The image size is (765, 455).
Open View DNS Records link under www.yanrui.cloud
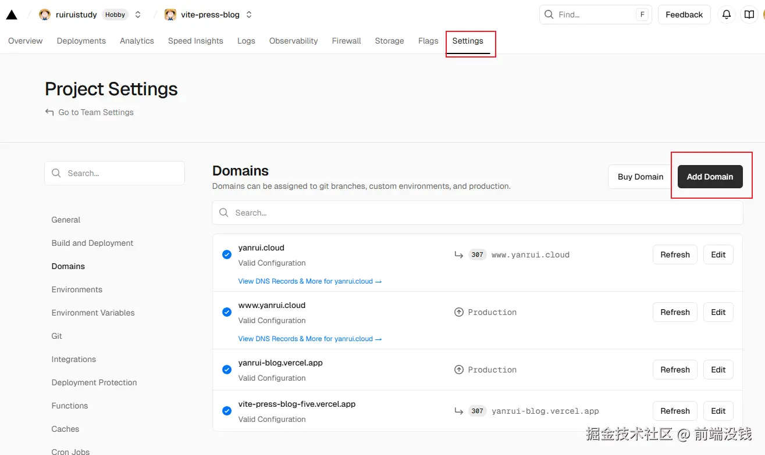(309, 339)
